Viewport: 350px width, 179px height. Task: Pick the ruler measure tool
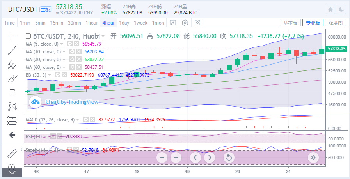pos(12,153)
